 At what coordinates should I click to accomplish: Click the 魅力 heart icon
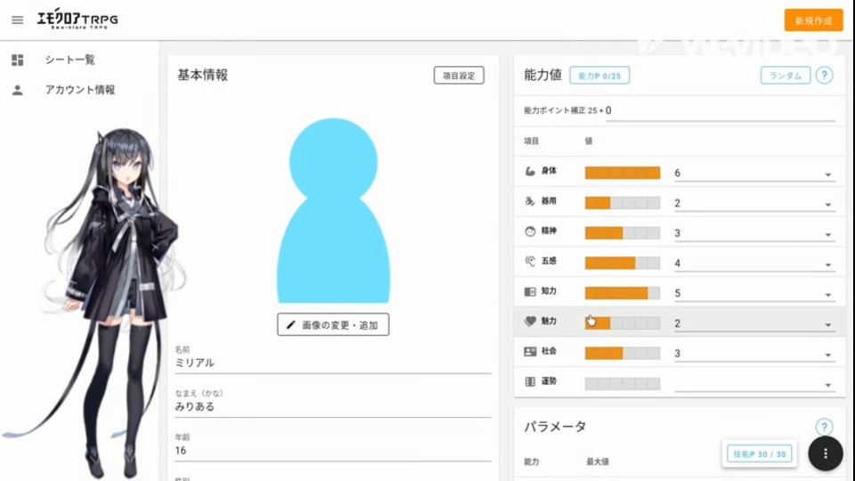click(x=529, y=322)
